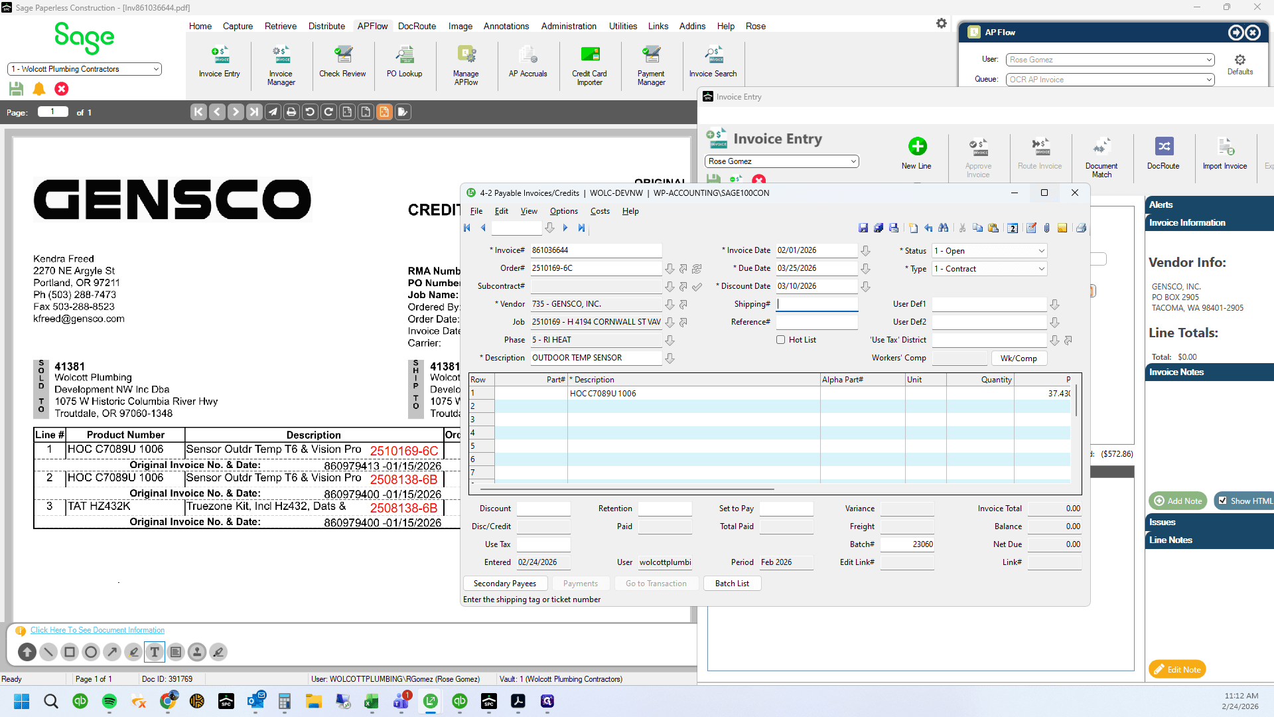Screen dimensions: 1274x717
Task: Open Excel from the Windows taskbar
Action: point(371,701)
